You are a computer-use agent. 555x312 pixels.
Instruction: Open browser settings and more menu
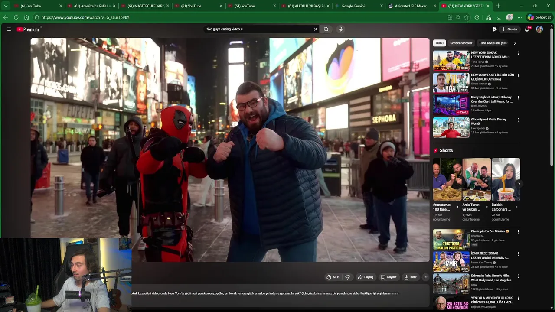[519, 17]
